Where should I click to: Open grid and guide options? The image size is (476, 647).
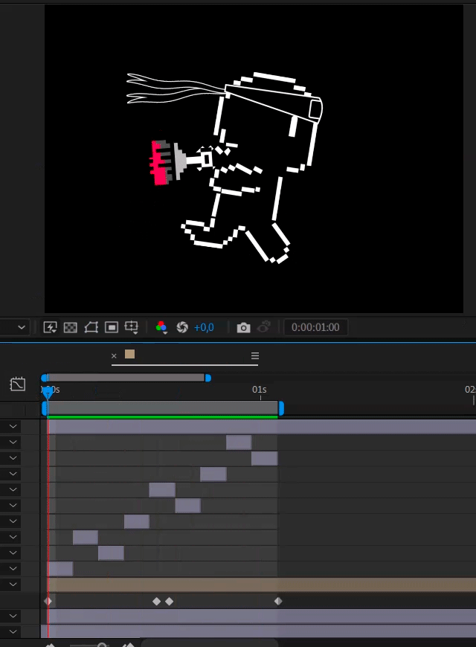point(132,327)
